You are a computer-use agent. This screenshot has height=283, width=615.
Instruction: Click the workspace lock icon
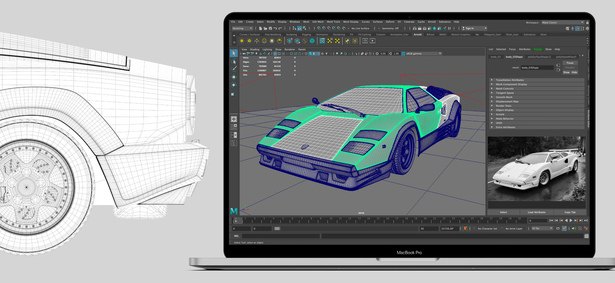click(587, 23)
